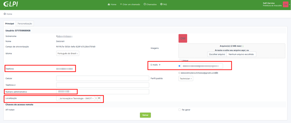Open Criar um chamado menu item
Screen dimensions: 291x123
[130, 4]
